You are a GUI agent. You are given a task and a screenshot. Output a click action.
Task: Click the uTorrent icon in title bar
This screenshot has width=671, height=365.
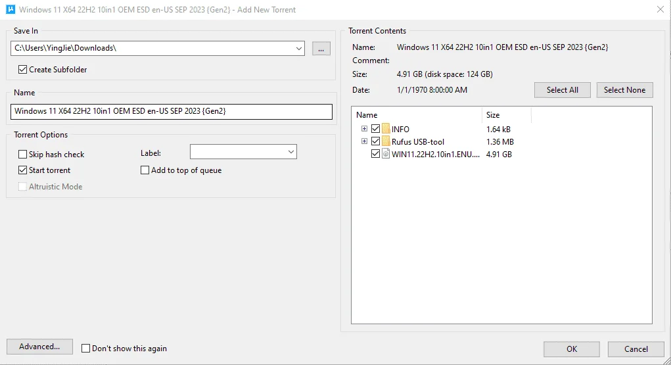(11, 9)
